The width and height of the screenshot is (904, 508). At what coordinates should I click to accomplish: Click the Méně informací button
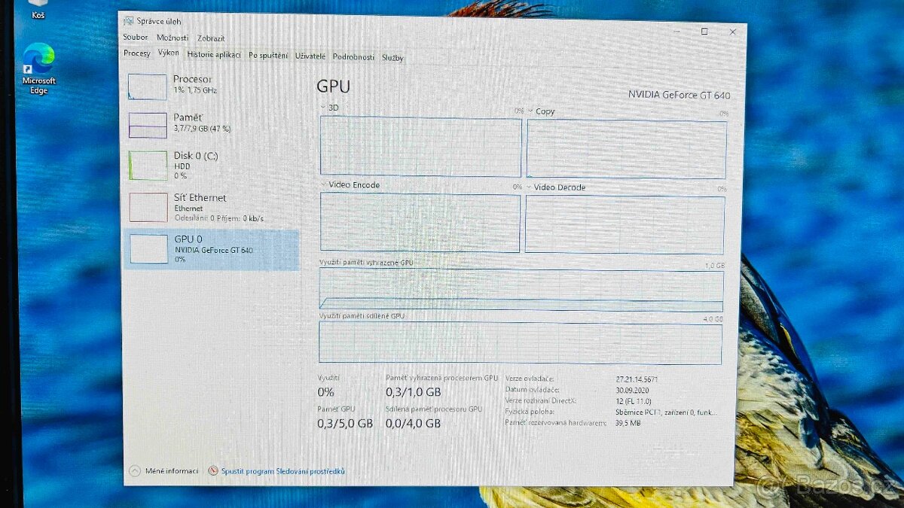164,470
